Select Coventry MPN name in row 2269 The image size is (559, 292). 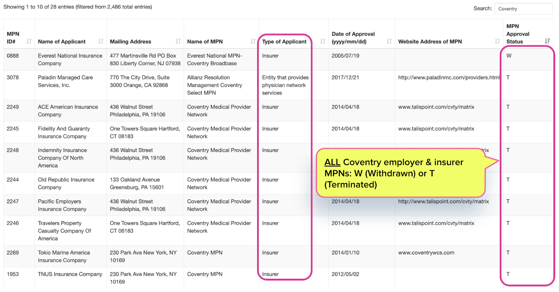point(205,253)
